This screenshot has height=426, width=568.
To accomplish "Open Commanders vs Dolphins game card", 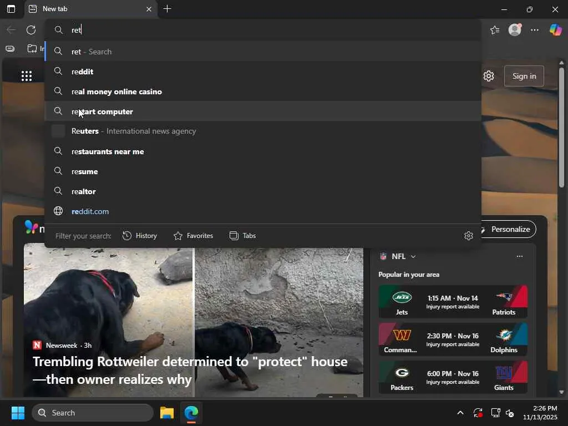I will point(453,339).
